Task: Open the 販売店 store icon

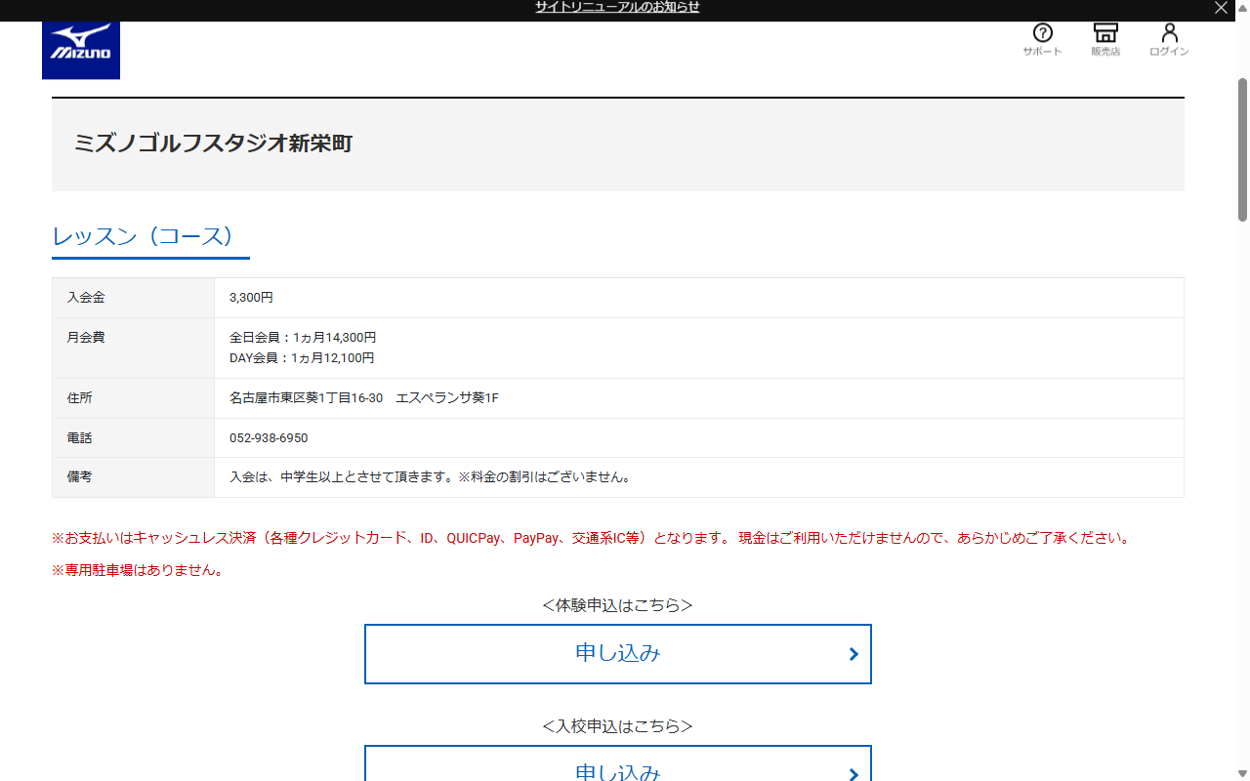Action: [1105, 39]
